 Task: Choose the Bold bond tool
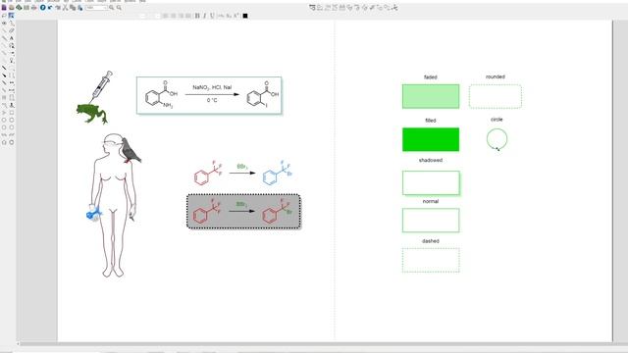(4, 68)
